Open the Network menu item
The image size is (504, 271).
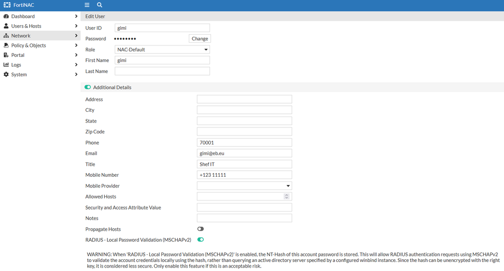click(21, 36)
